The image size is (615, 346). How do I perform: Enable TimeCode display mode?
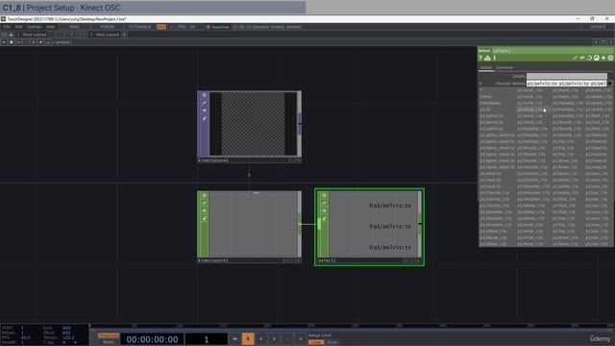tap(109, 335)
